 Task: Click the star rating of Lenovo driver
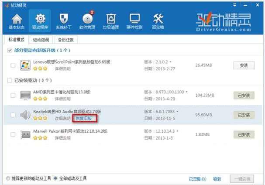tap(40, 69)
